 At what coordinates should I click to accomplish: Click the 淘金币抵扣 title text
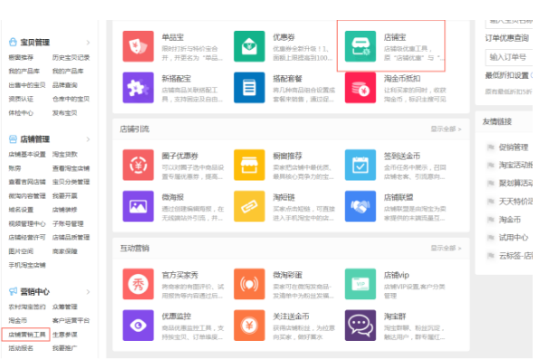point(402,79)
